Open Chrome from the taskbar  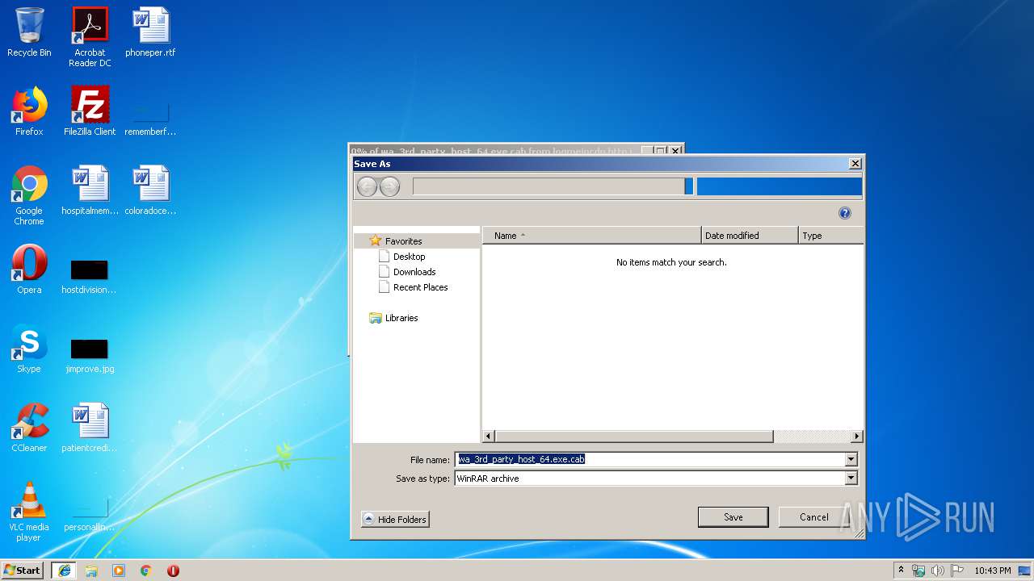click(146, 571)
